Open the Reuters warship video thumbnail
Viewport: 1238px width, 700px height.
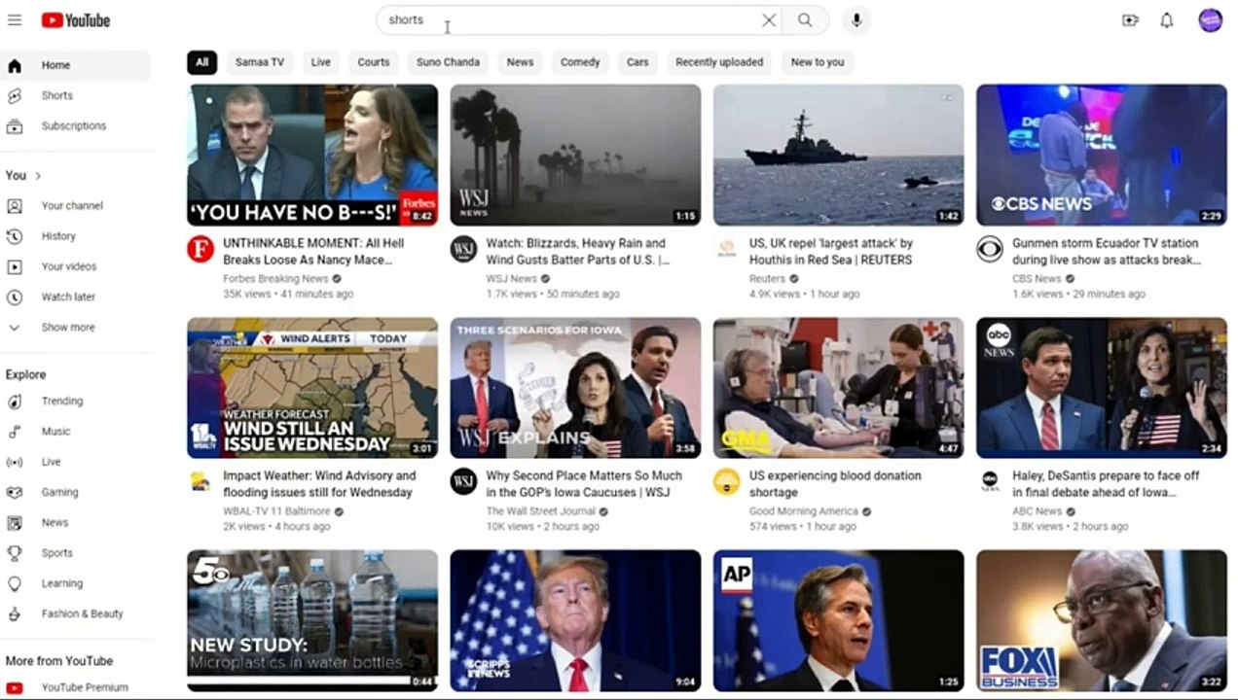click(x=838, y=155)
